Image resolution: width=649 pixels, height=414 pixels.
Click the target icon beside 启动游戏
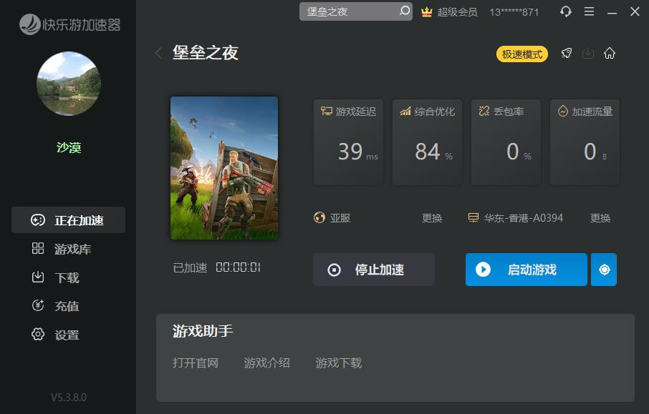coord(604,270)
